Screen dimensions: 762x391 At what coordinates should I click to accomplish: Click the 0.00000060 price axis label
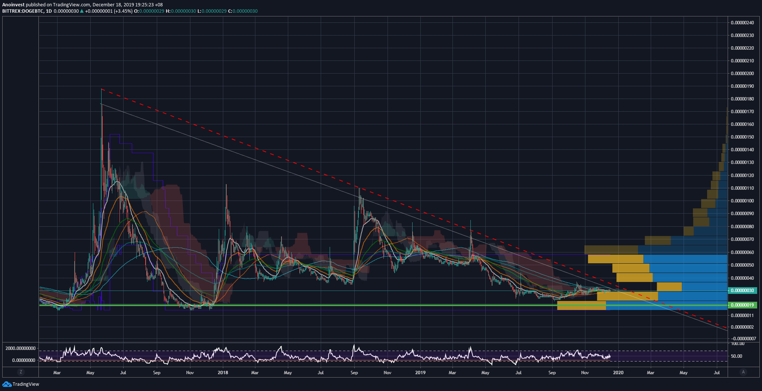point(742,252)
